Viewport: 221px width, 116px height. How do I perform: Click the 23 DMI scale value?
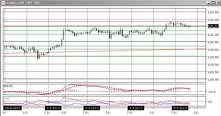point(210,102)
